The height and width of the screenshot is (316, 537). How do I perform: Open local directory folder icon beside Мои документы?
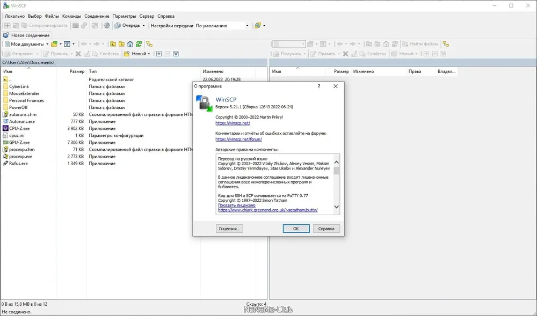(54, 44)
